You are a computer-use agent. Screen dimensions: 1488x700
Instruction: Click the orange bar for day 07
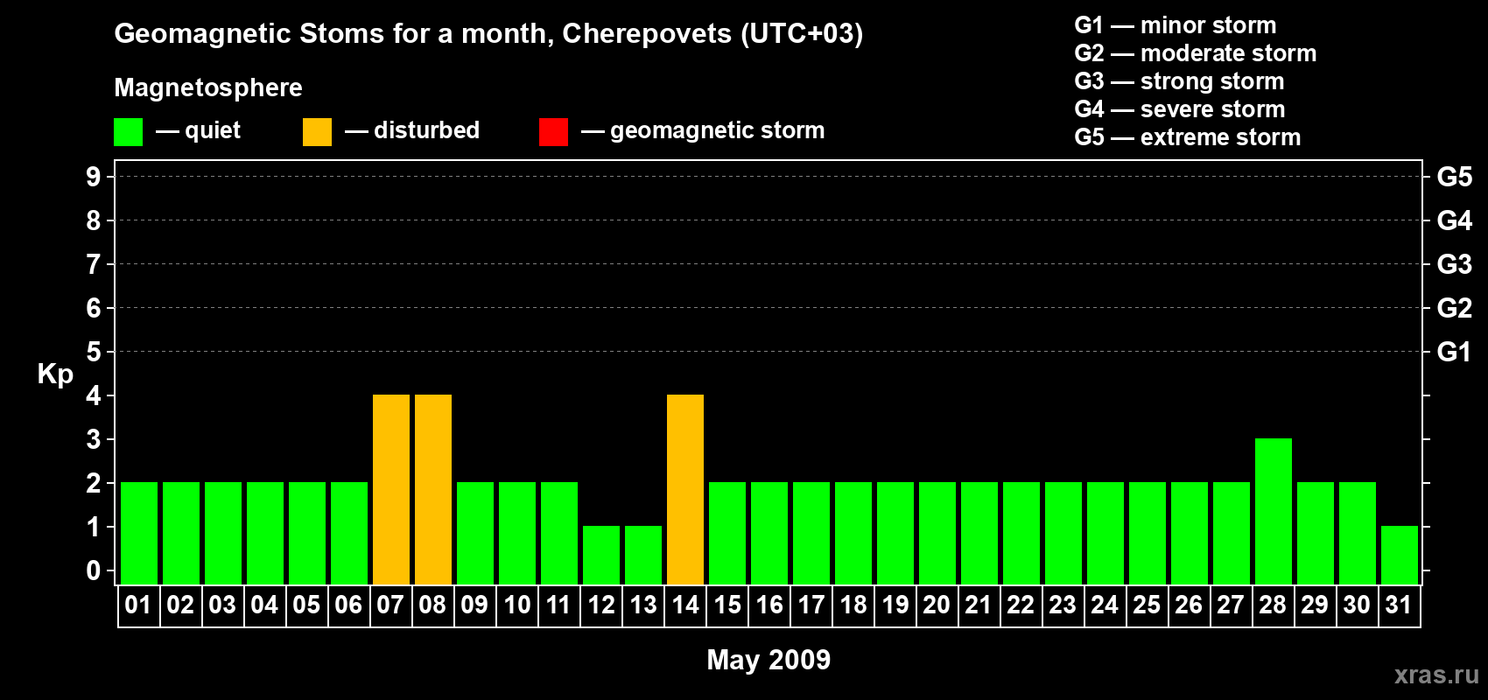(x=391, y=489)
